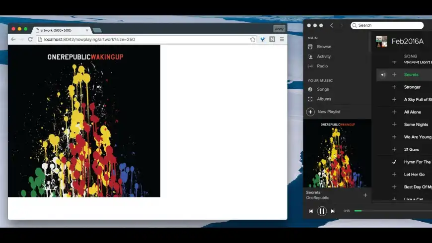Click the Albums icon in Spotify sidebar
432x243 pixels.
[310, 99]
